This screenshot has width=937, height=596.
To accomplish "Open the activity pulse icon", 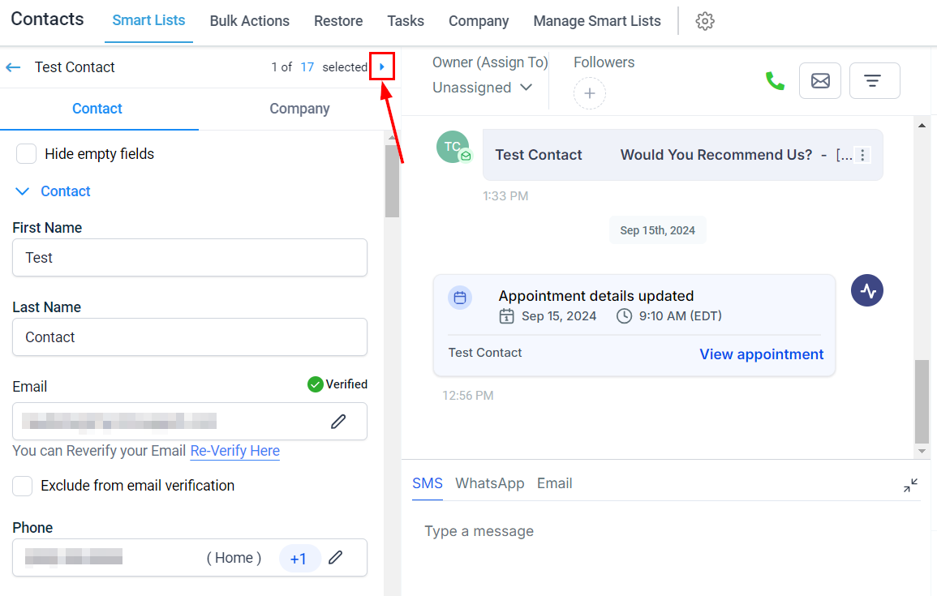I will [x=866, y=291].
